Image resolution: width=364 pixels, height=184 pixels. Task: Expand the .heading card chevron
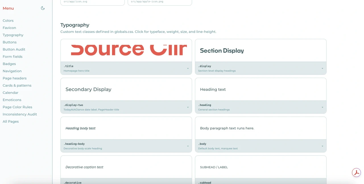click(322, 107)
